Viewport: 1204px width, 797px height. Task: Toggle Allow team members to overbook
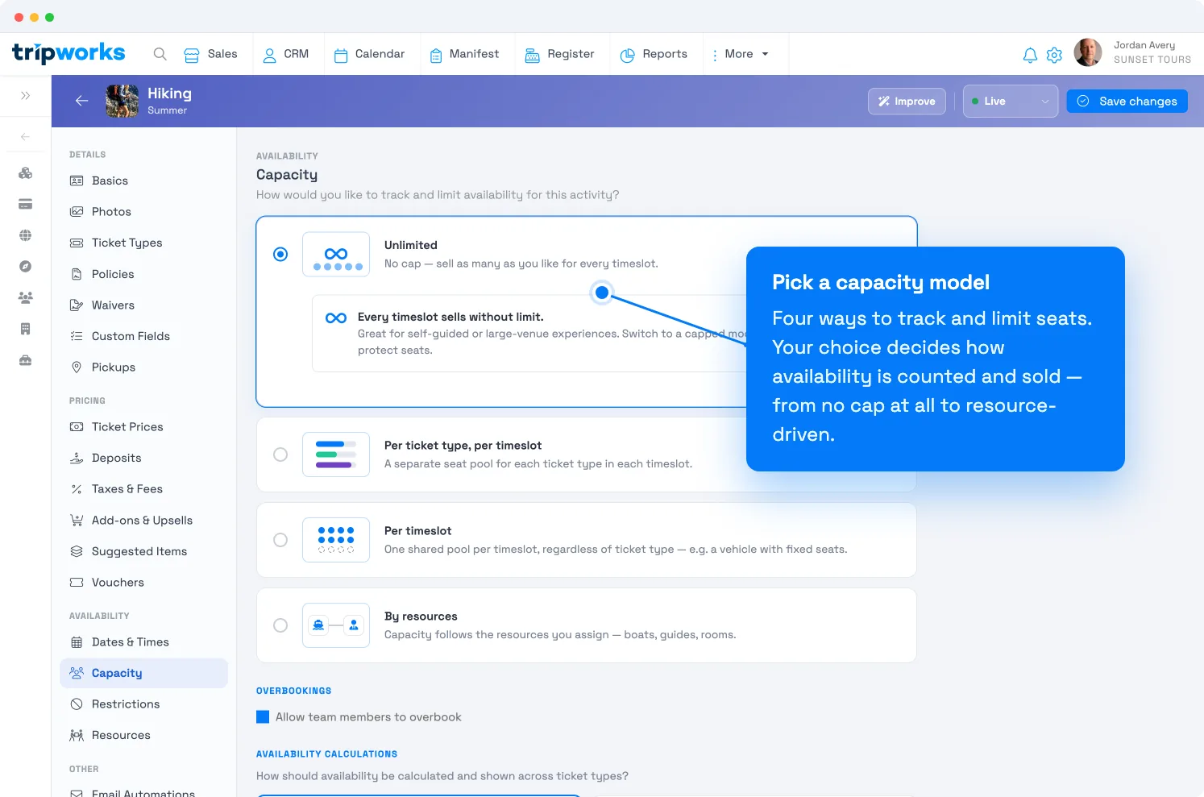263,717
